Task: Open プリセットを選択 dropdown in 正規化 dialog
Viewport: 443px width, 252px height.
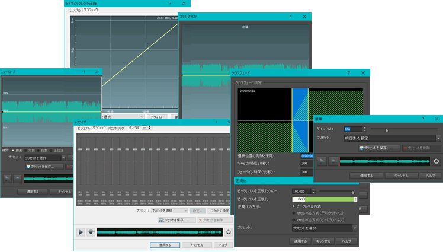Action: coord(325,228)
